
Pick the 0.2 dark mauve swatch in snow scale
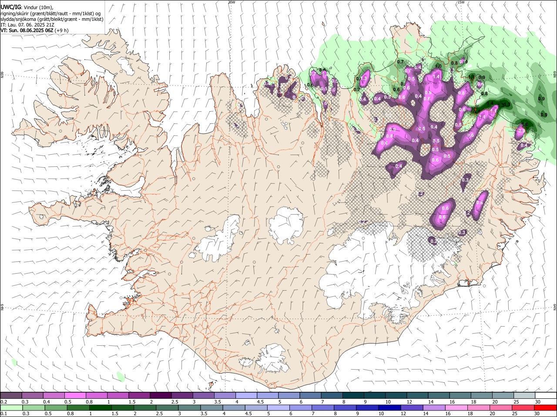(x=11, y=395)
